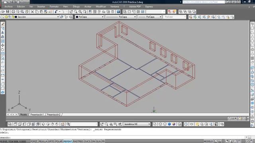Toggle FORZC snap mode in status bar
Image resolution: width=255 pixels, height=143 pixels.
coord(34,141)
